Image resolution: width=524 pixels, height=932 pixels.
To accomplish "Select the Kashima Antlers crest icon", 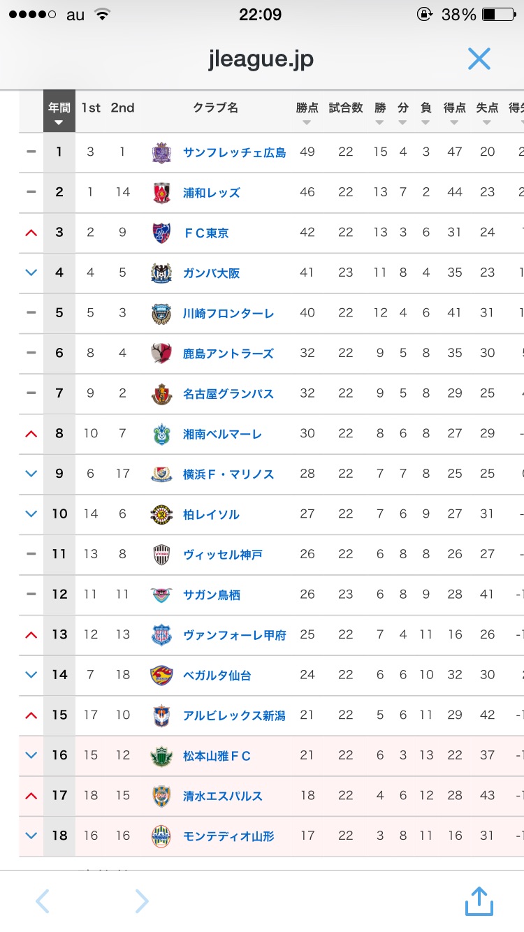I will (161, 354).
